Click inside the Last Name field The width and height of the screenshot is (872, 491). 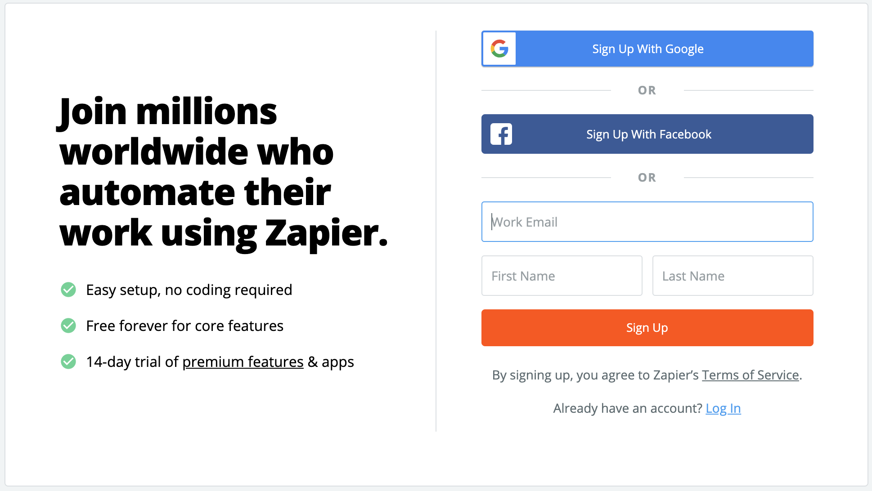click(x=732, y=276)
